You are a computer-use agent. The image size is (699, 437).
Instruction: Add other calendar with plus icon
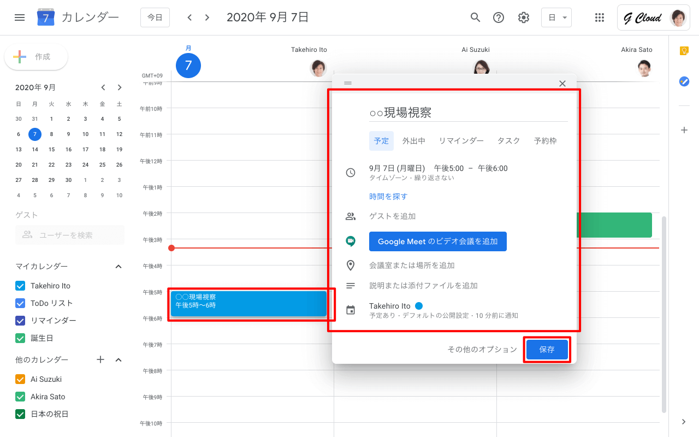[x=100, y=359]
